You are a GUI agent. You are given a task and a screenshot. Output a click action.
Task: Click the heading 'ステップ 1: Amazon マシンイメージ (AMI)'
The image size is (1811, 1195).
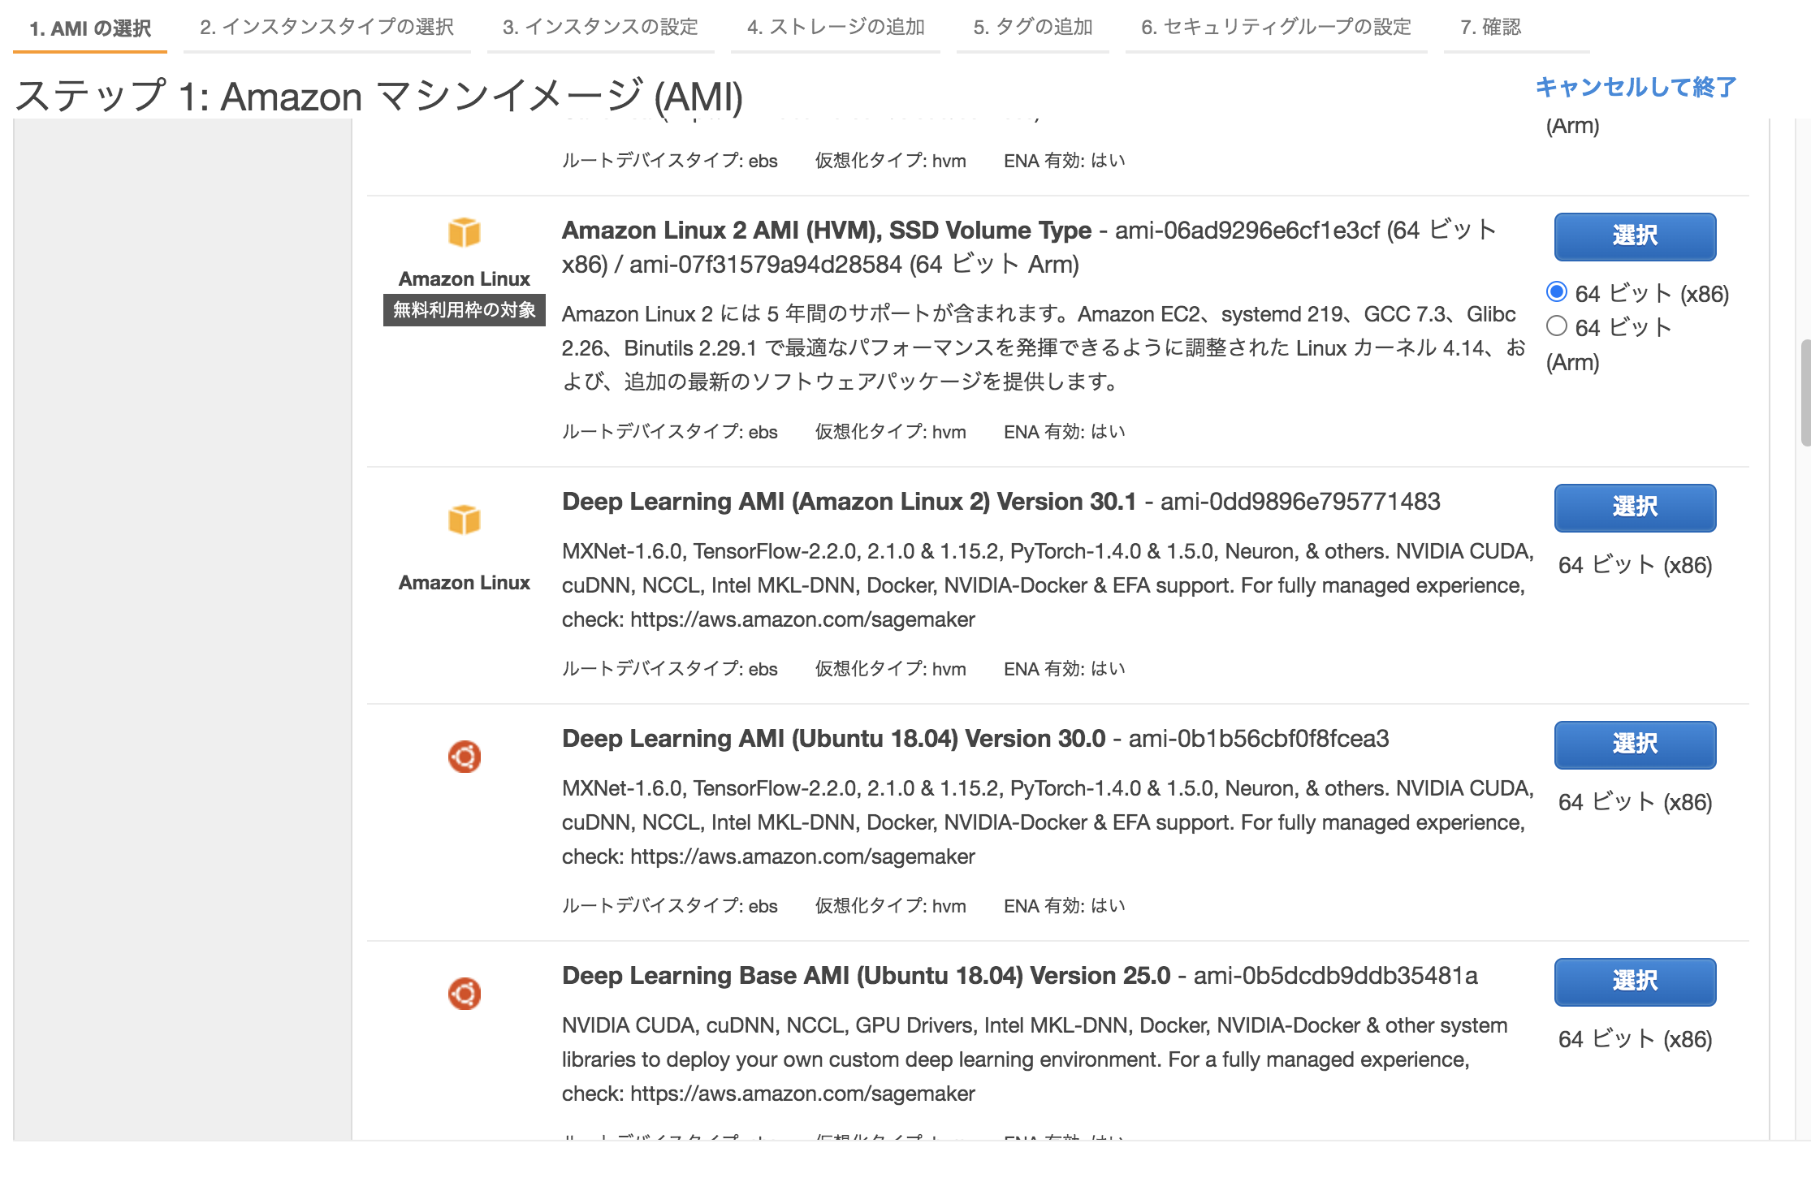pyautogui.click(x=379, y=96)
